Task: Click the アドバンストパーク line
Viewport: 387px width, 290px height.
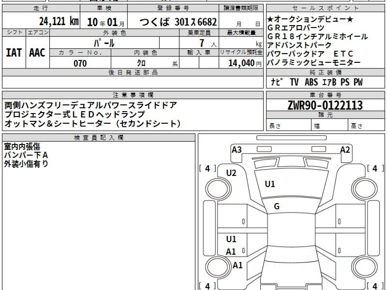Action: click(300, 45)
